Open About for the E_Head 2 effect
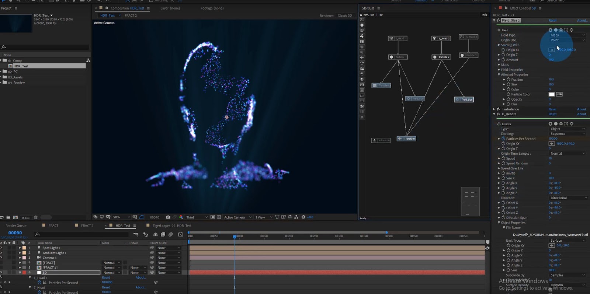 click(582, 114)
